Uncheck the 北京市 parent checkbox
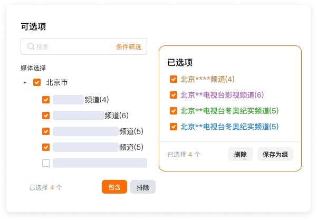Viewport: 317px width, 220px height. point(37,82)
